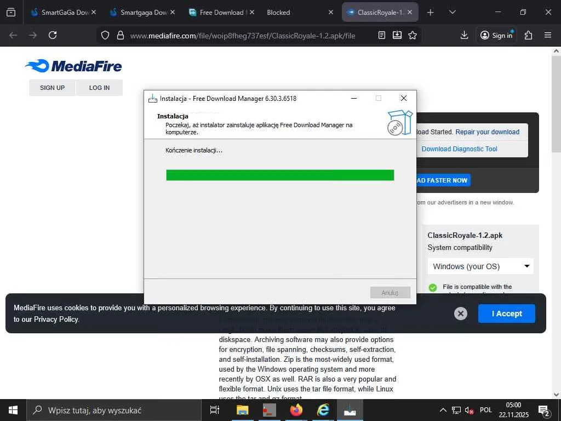Click the network tray icon
Viewport: 561px width, 421px height.
(456, 410)
